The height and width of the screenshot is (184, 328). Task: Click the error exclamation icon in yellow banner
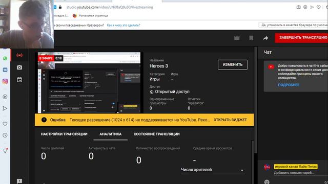point(44,120)
